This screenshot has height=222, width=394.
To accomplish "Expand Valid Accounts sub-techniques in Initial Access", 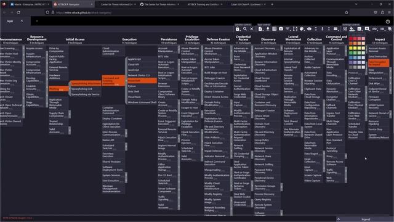I will [x=70, y=130].
